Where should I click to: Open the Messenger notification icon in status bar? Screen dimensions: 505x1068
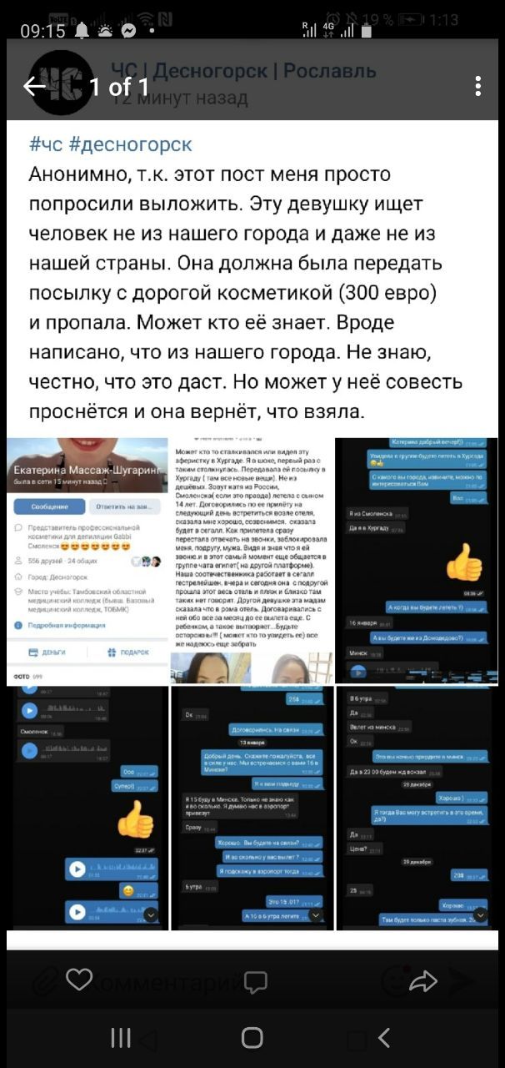129,31
